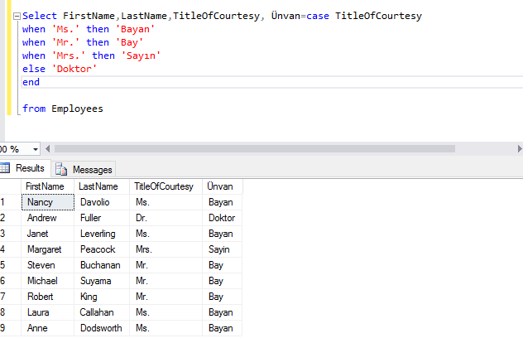Click the 'from' keyword in query
This screenshot has width=523, height=343.
coord(34,109)
